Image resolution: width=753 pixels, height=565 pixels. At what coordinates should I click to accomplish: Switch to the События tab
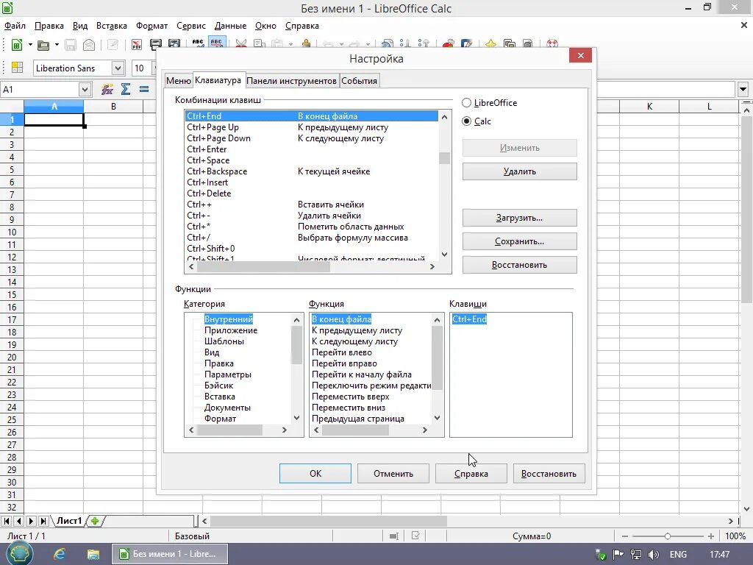tap(359, 81)
